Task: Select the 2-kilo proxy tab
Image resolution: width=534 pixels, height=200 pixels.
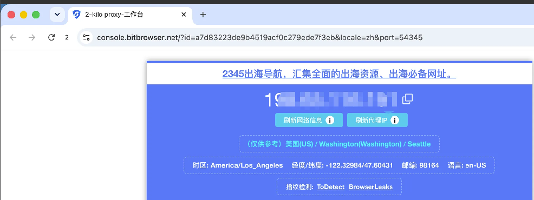Action: pos(131,15)
